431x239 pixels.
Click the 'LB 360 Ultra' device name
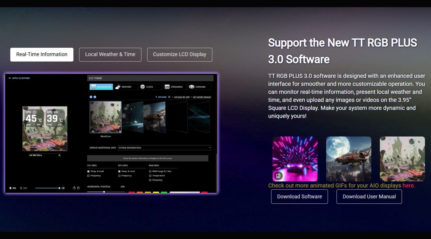click(x=36, y=155)
